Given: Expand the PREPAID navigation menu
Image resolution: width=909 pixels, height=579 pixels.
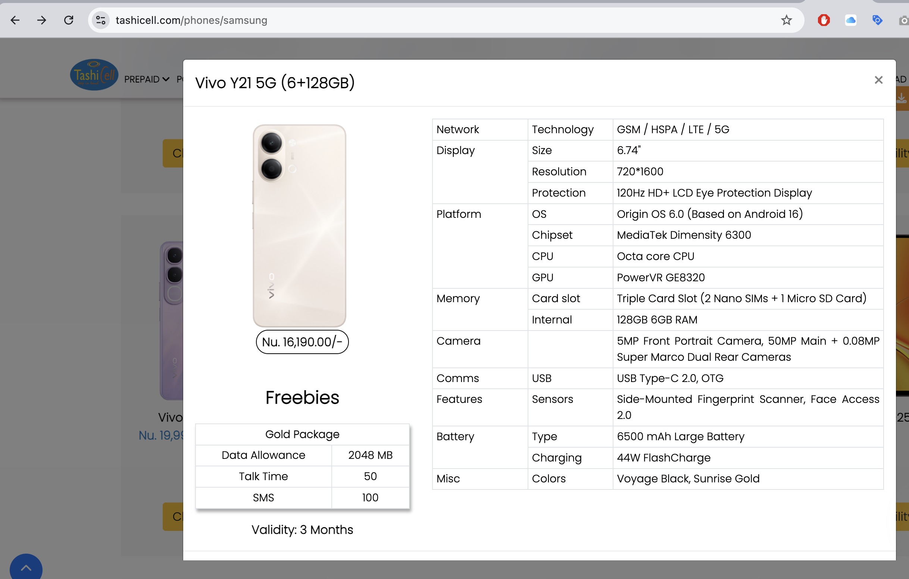Looking at the screenshot, I should [x=147, y=79].
